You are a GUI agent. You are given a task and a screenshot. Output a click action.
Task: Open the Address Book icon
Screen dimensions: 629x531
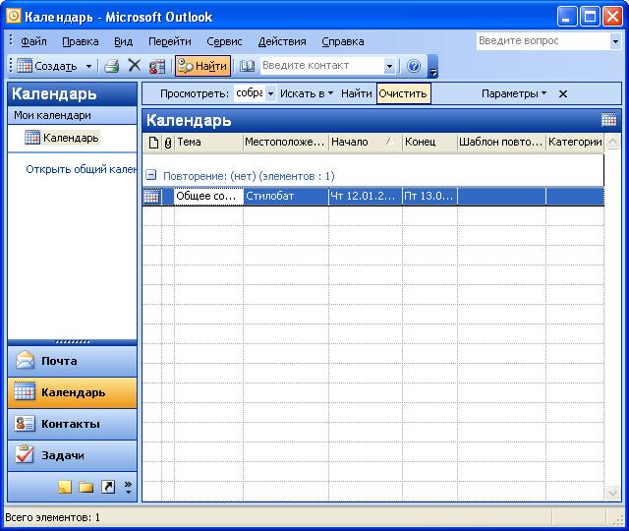(247, 66)
